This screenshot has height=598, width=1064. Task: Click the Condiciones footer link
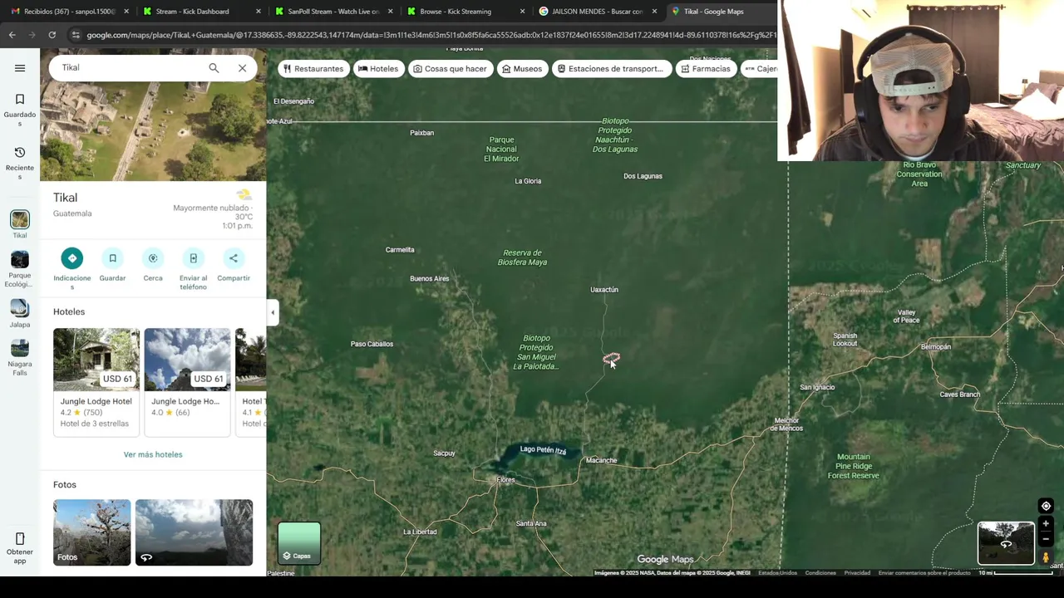click(x=820, y=573)
